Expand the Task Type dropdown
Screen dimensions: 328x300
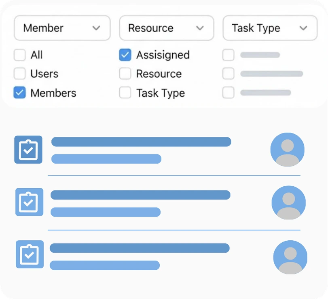[x=270, y=28]
